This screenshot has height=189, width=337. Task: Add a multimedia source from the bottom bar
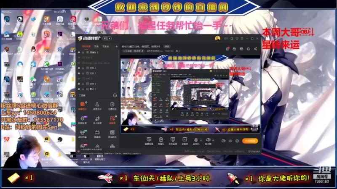click(x=185, y=141)
